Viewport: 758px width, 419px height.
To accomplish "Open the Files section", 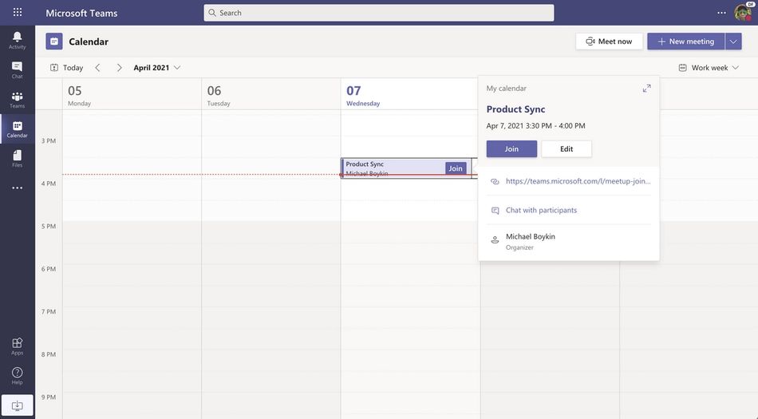I will point(17,159).
